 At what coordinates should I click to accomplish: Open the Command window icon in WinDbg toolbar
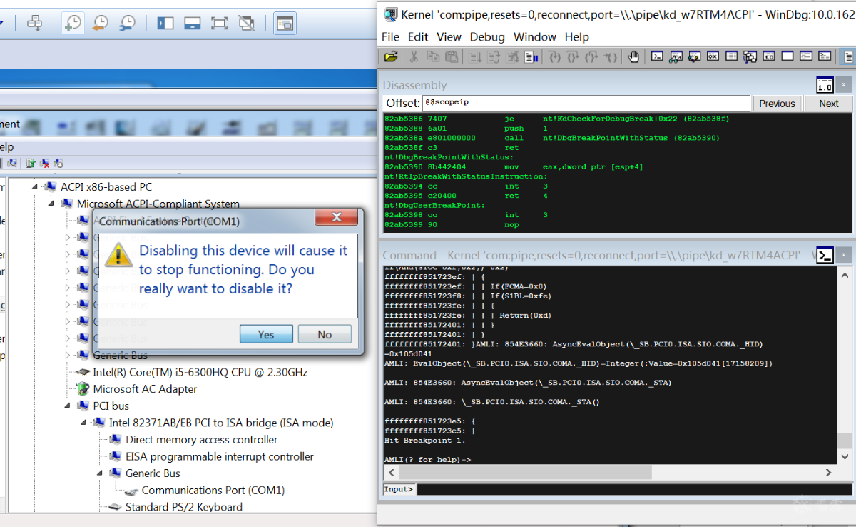point(658,57)
